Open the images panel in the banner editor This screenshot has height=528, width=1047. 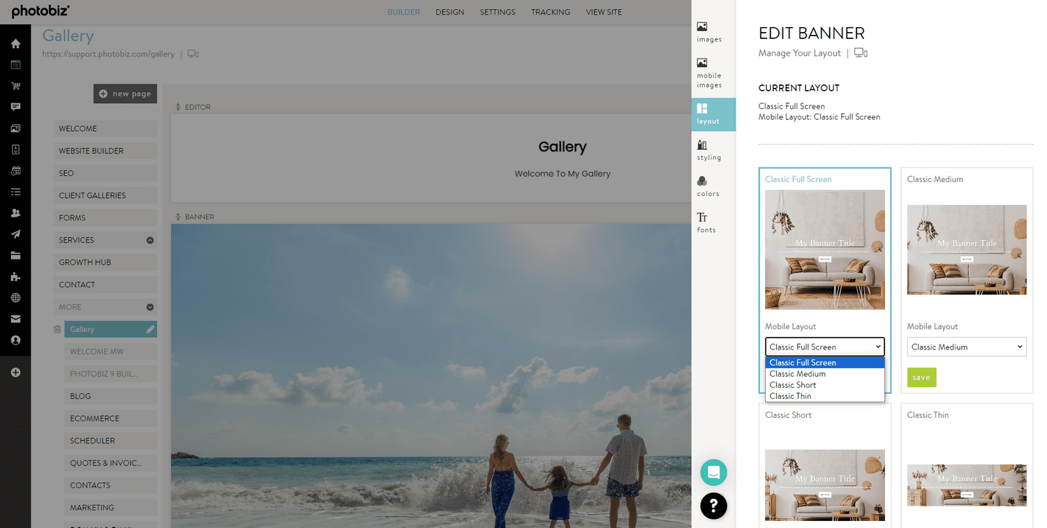(x=709, y=31)
